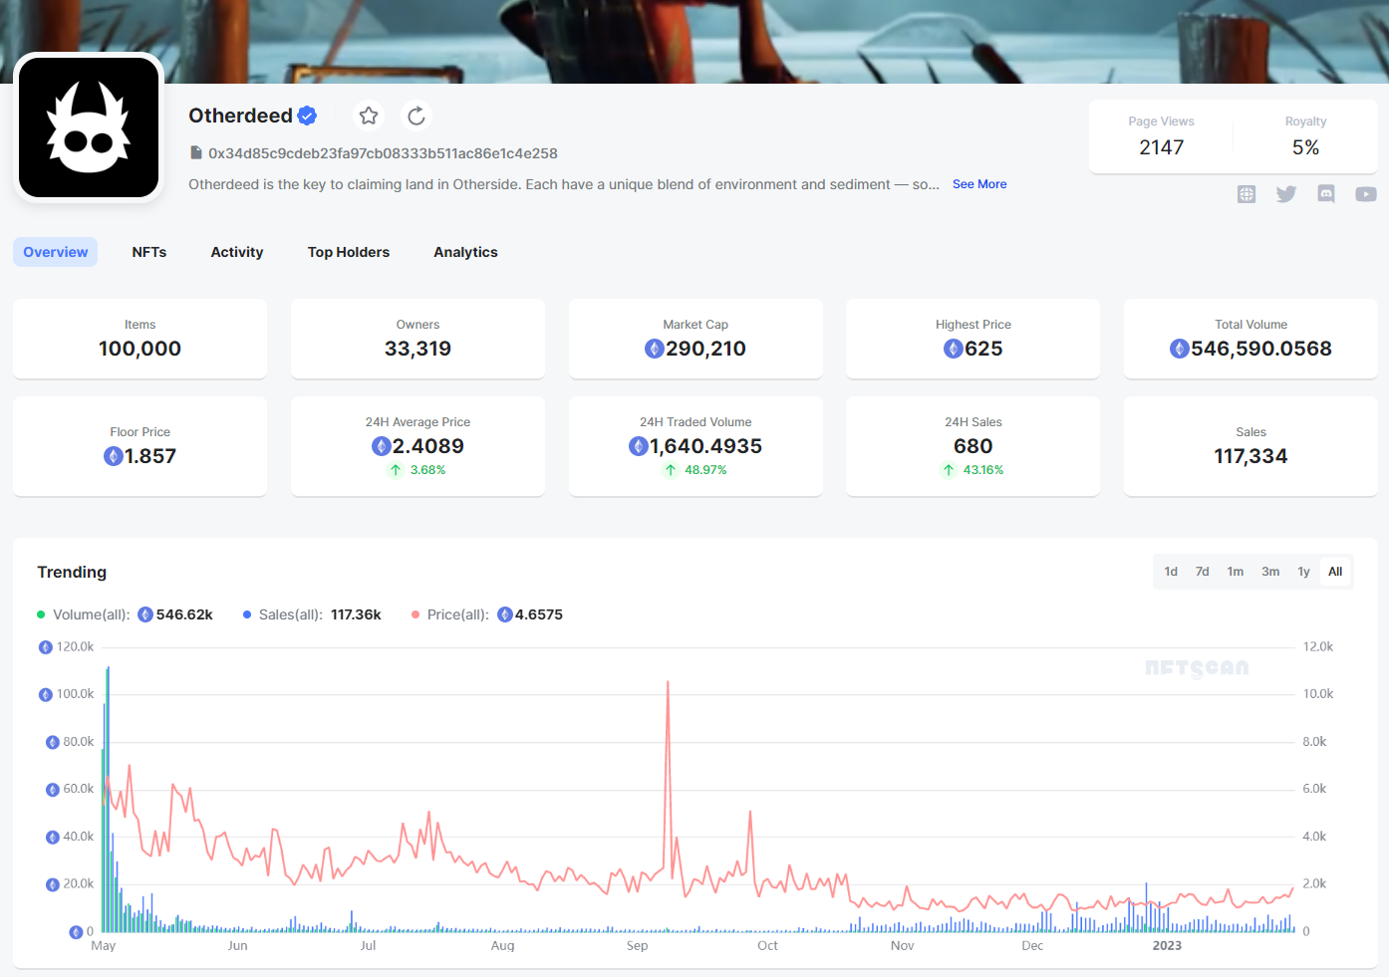Image resolution: width=1389 pixels, height=977 pixels.
Task: Set trending range to 7d
Action: pos(1203,572)
